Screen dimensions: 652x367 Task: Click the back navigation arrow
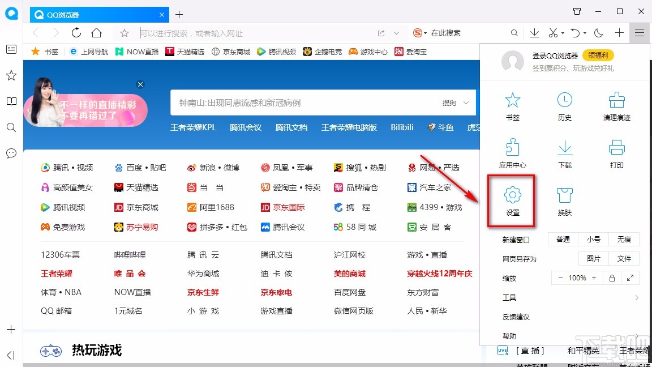click(36, 33)
